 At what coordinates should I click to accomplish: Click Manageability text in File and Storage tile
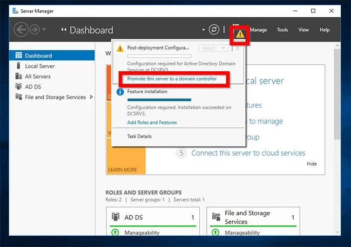tap(242, 232)
